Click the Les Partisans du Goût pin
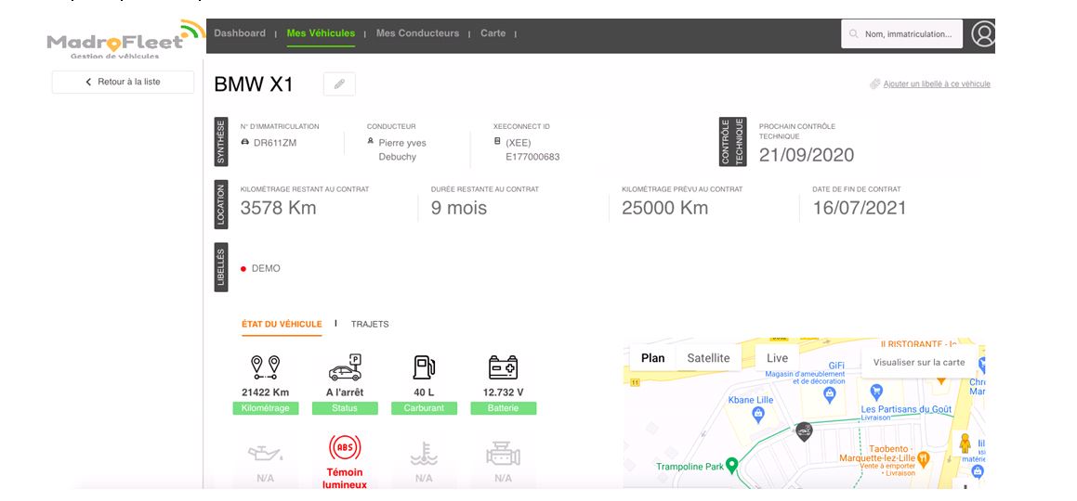The image size is (1077, 501). pos(875,392)
